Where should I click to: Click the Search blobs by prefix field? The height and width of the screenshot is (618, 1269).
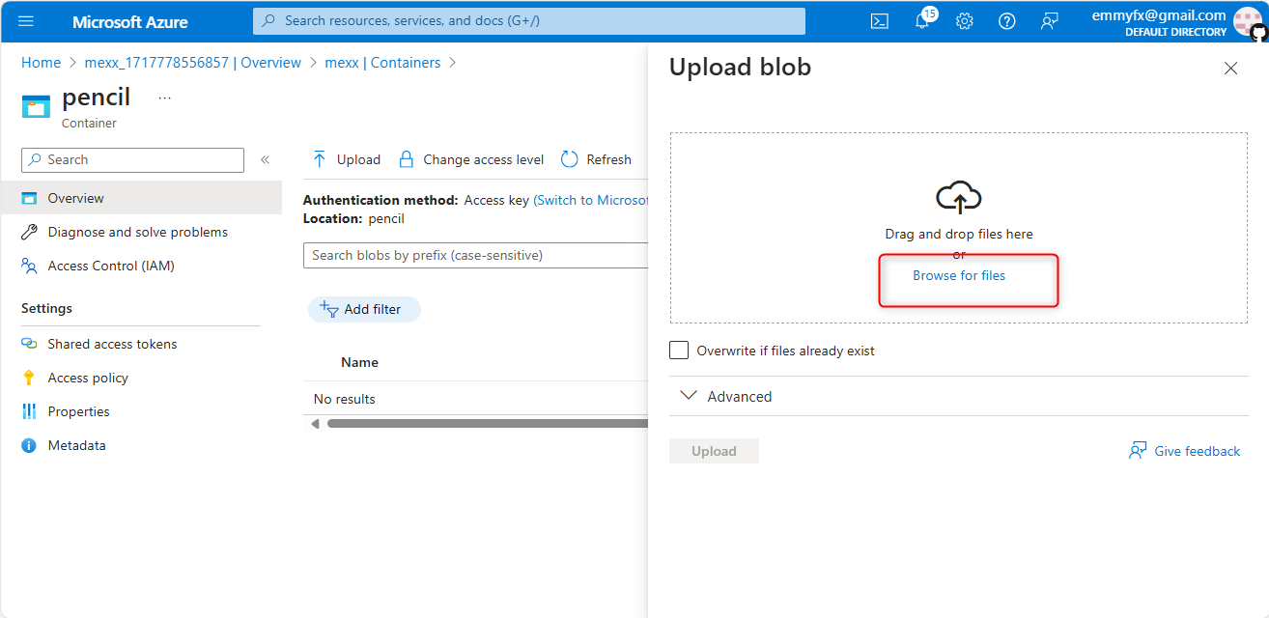pos(473,255)
